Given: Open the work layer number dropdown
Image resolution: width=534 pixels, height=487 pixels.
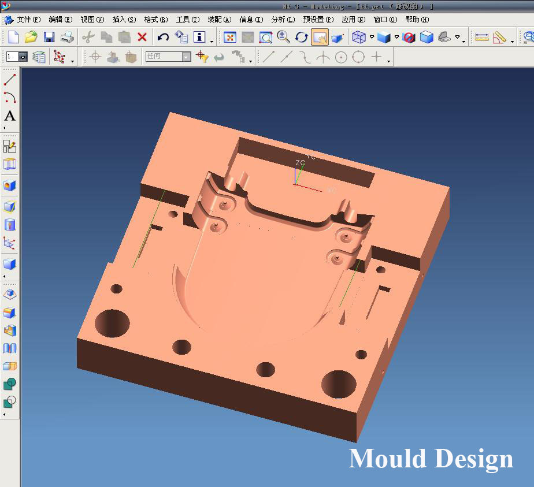Looking at the screenshot, I should (23, 57).
